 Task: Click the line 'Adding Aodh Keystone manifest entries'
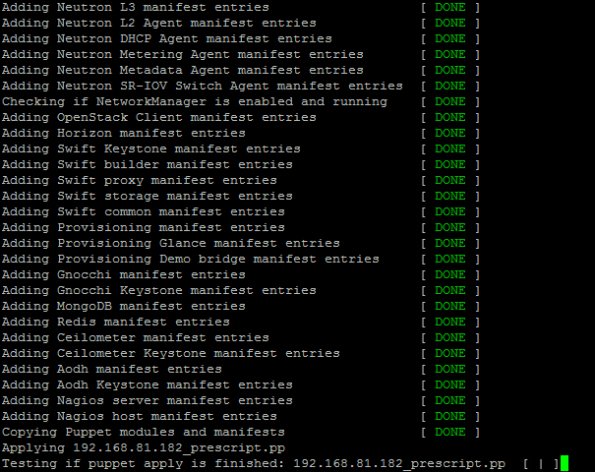point(148,385)
